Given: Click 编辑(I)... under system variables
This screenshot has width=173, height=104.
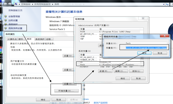Looking at the screenshot, I should 121,71.
